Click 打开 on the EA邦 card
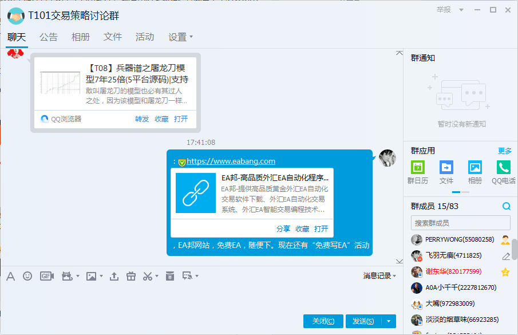This screenshot has width=518, height=335. point(321,228)
